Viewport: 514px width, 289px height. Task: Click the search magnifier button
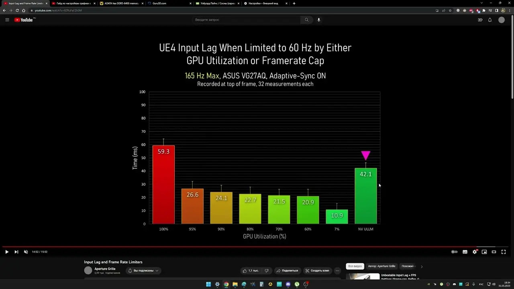point(307,20)
